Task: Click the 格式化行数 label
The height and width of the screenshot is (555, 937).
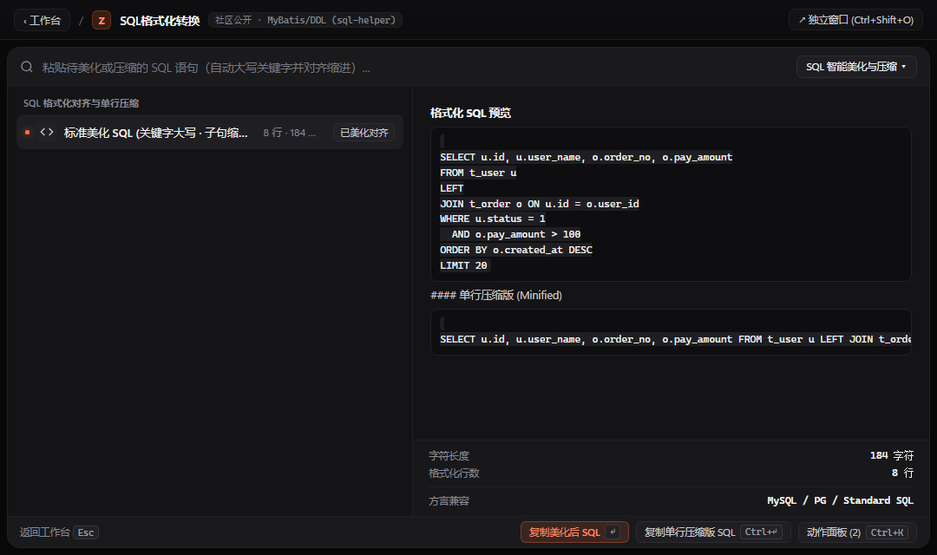Action: (x=454, y=473)
